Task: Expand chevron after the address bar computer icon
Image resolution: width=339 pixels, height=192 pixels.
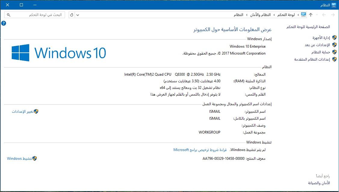Action: click(x=298, y=15)
